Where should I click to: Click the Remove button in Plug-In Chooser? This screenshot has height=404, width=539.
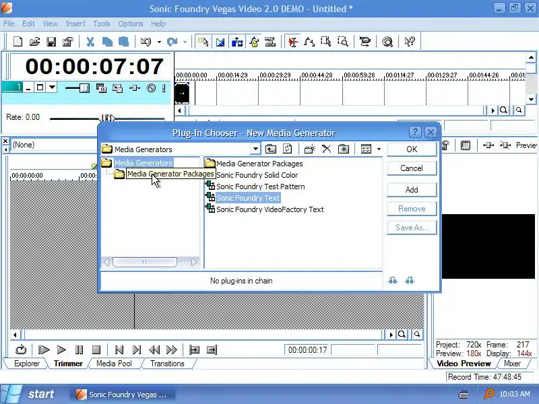pos(412,209)
